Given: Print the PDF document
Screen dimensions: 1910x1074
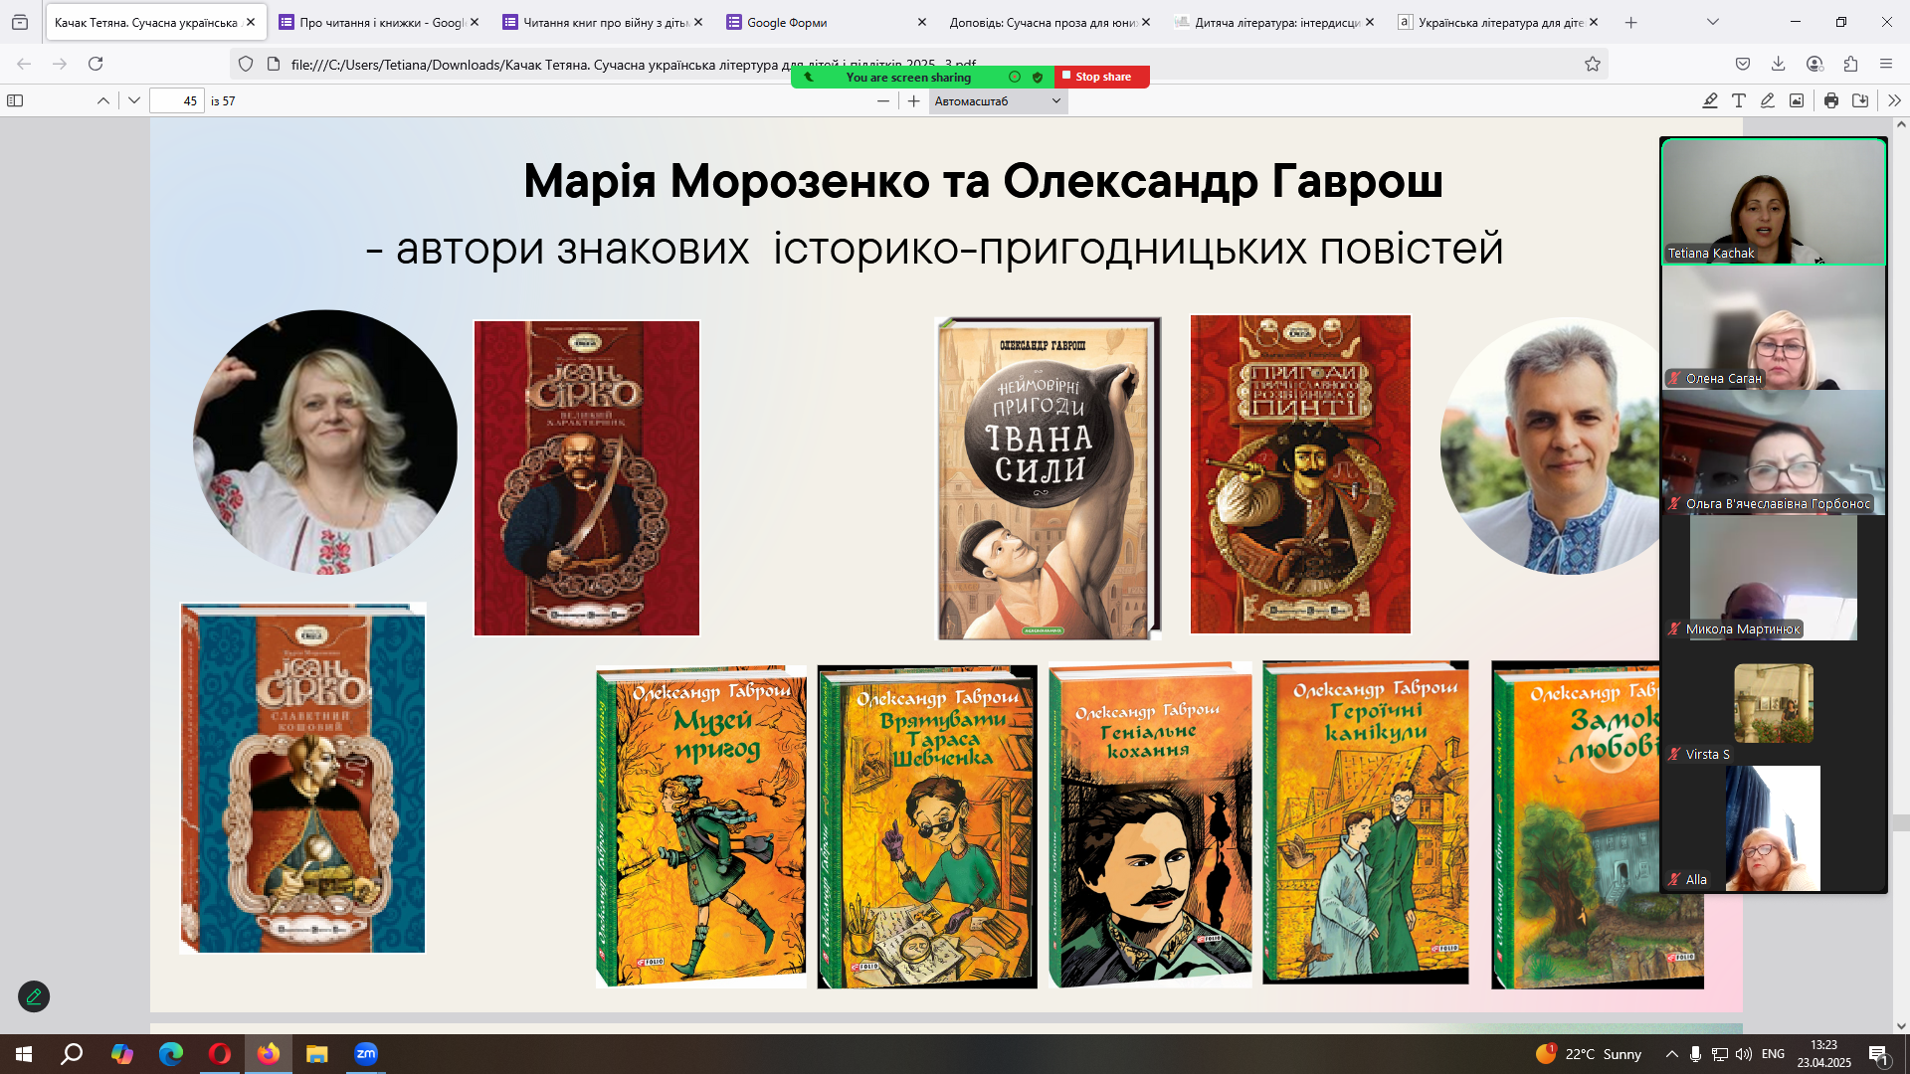Looking at the screenshot, I should [1831, 100].
